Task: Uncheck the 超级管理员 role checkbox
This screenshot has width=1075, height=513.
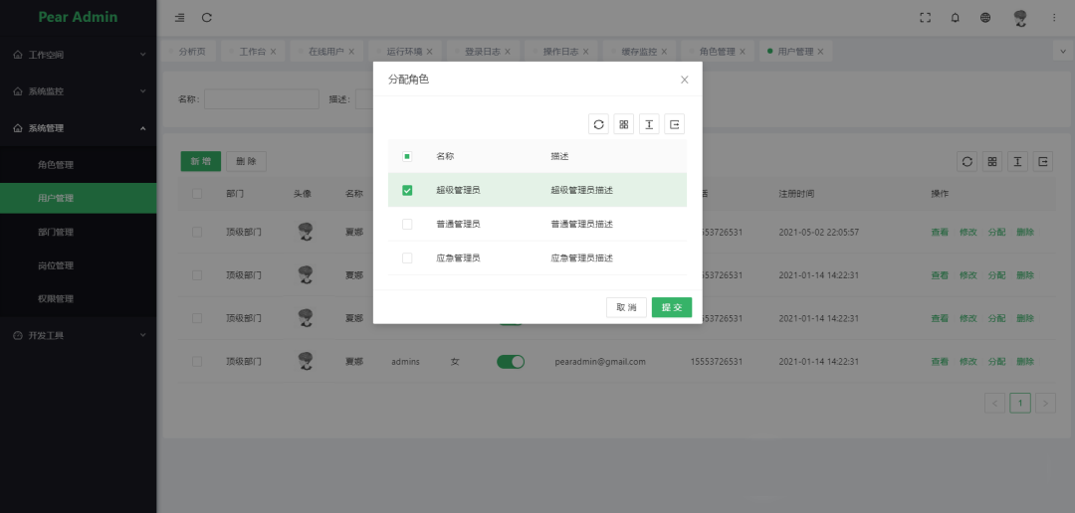Action: [407, 190]
